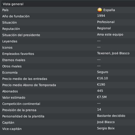The height and width of the screenshot is (135, 135).
Task: Click Previsión de la prensa value 14
Action: pos(99,109)
